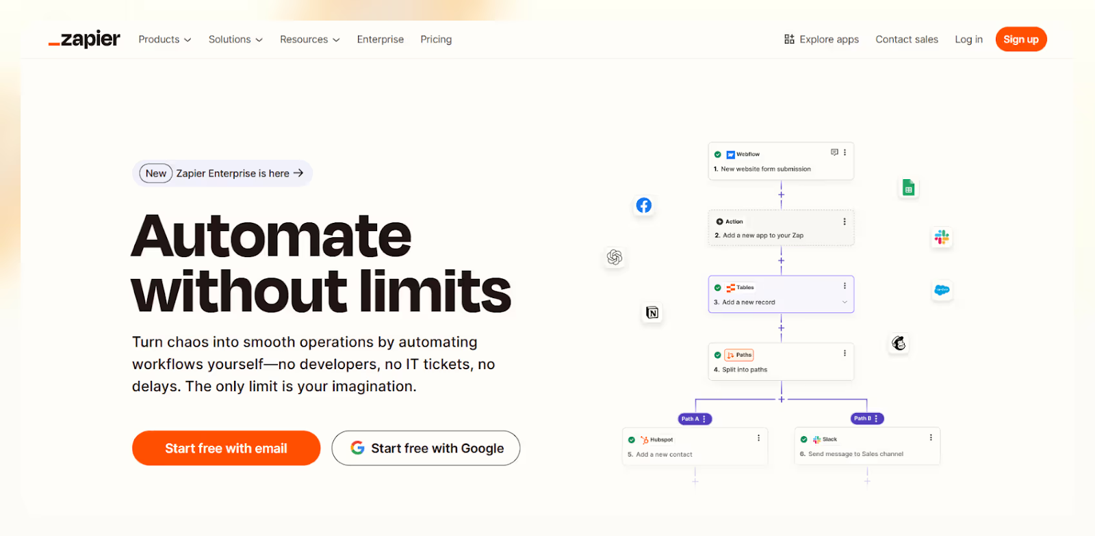Open three-dot menu on Paths step
The image size is (1095, 536).
[x=845, y=353]
